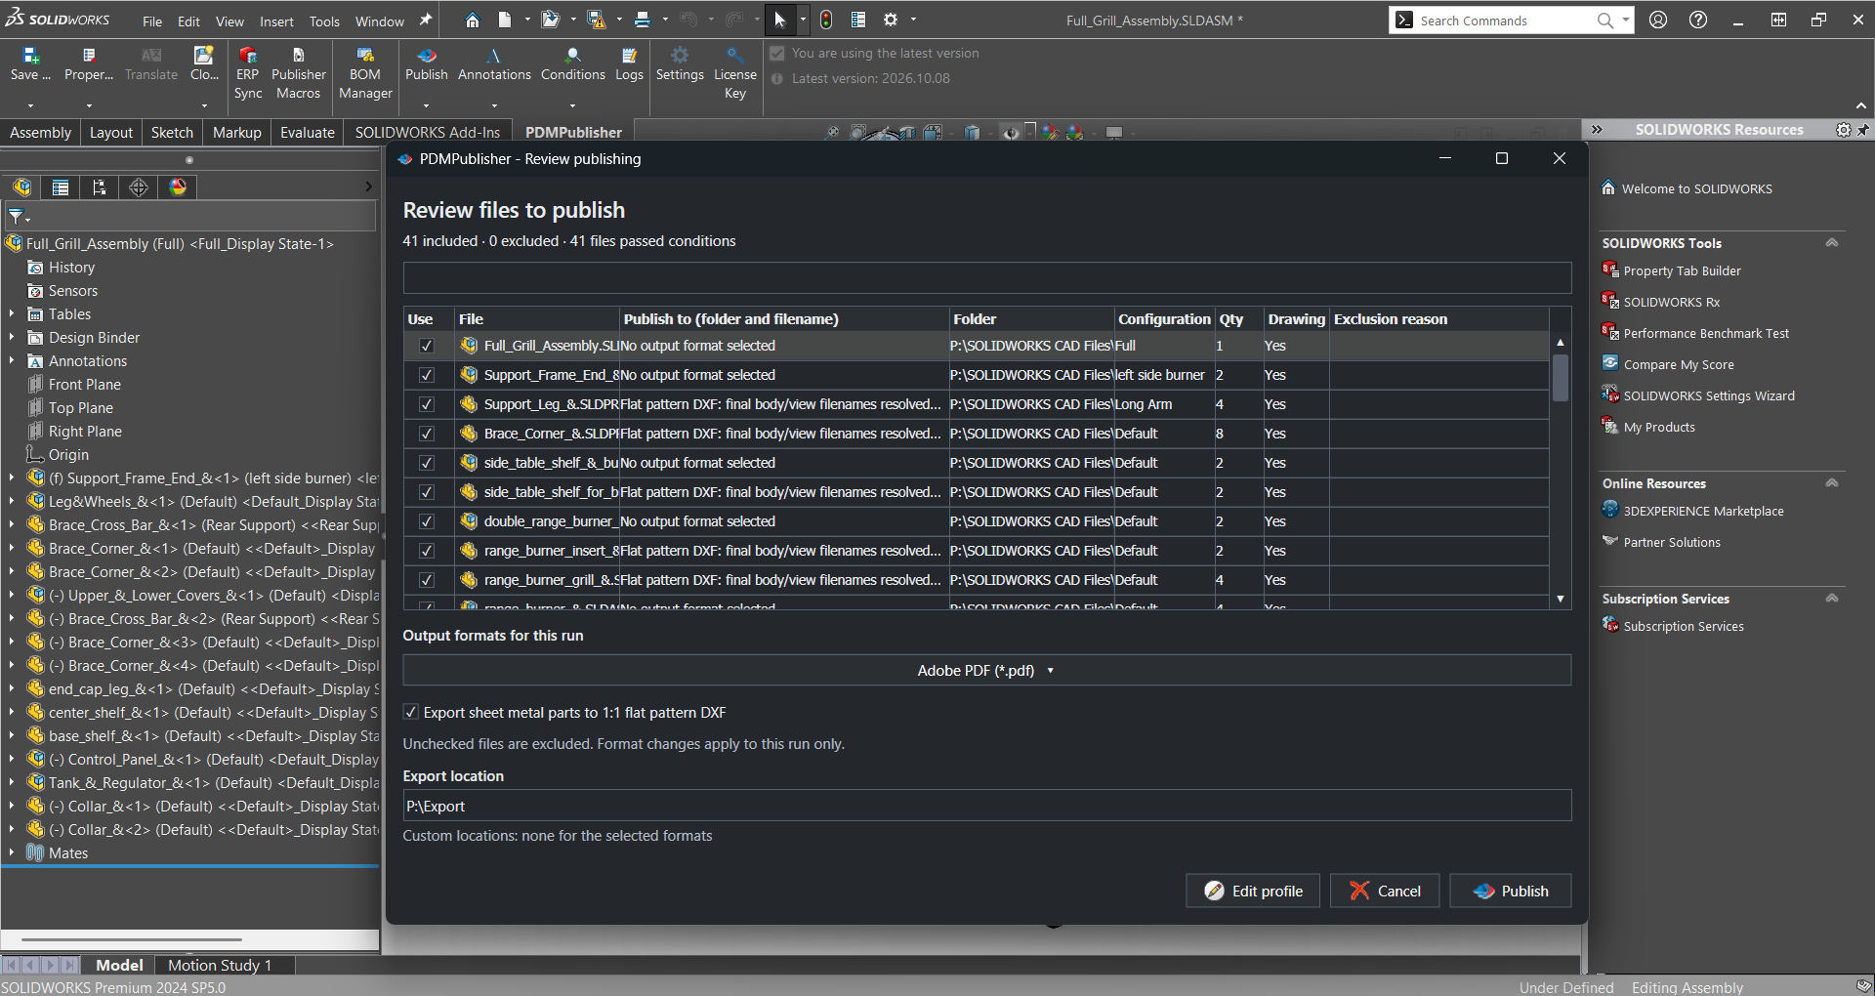Click the Publish button in the dialog
The image size is (1875, 996).
1511,891
